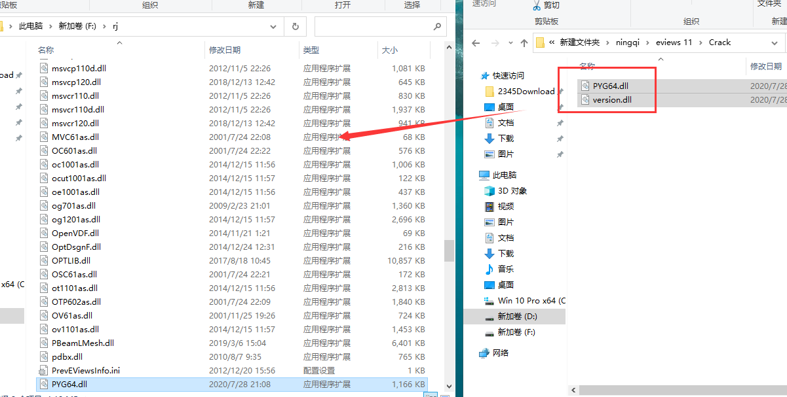The image size is (787, 397).
Task: Select 新加卷 (F:) drive in right sidebar
Action: click(x=516, y=332)
